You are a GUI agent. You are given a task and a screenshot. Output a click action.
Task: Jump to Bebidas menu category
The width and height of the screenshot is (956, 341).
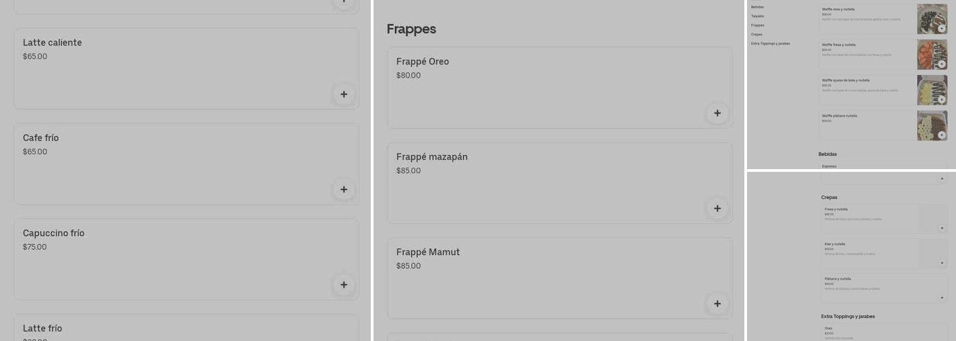tap(757, 7)
